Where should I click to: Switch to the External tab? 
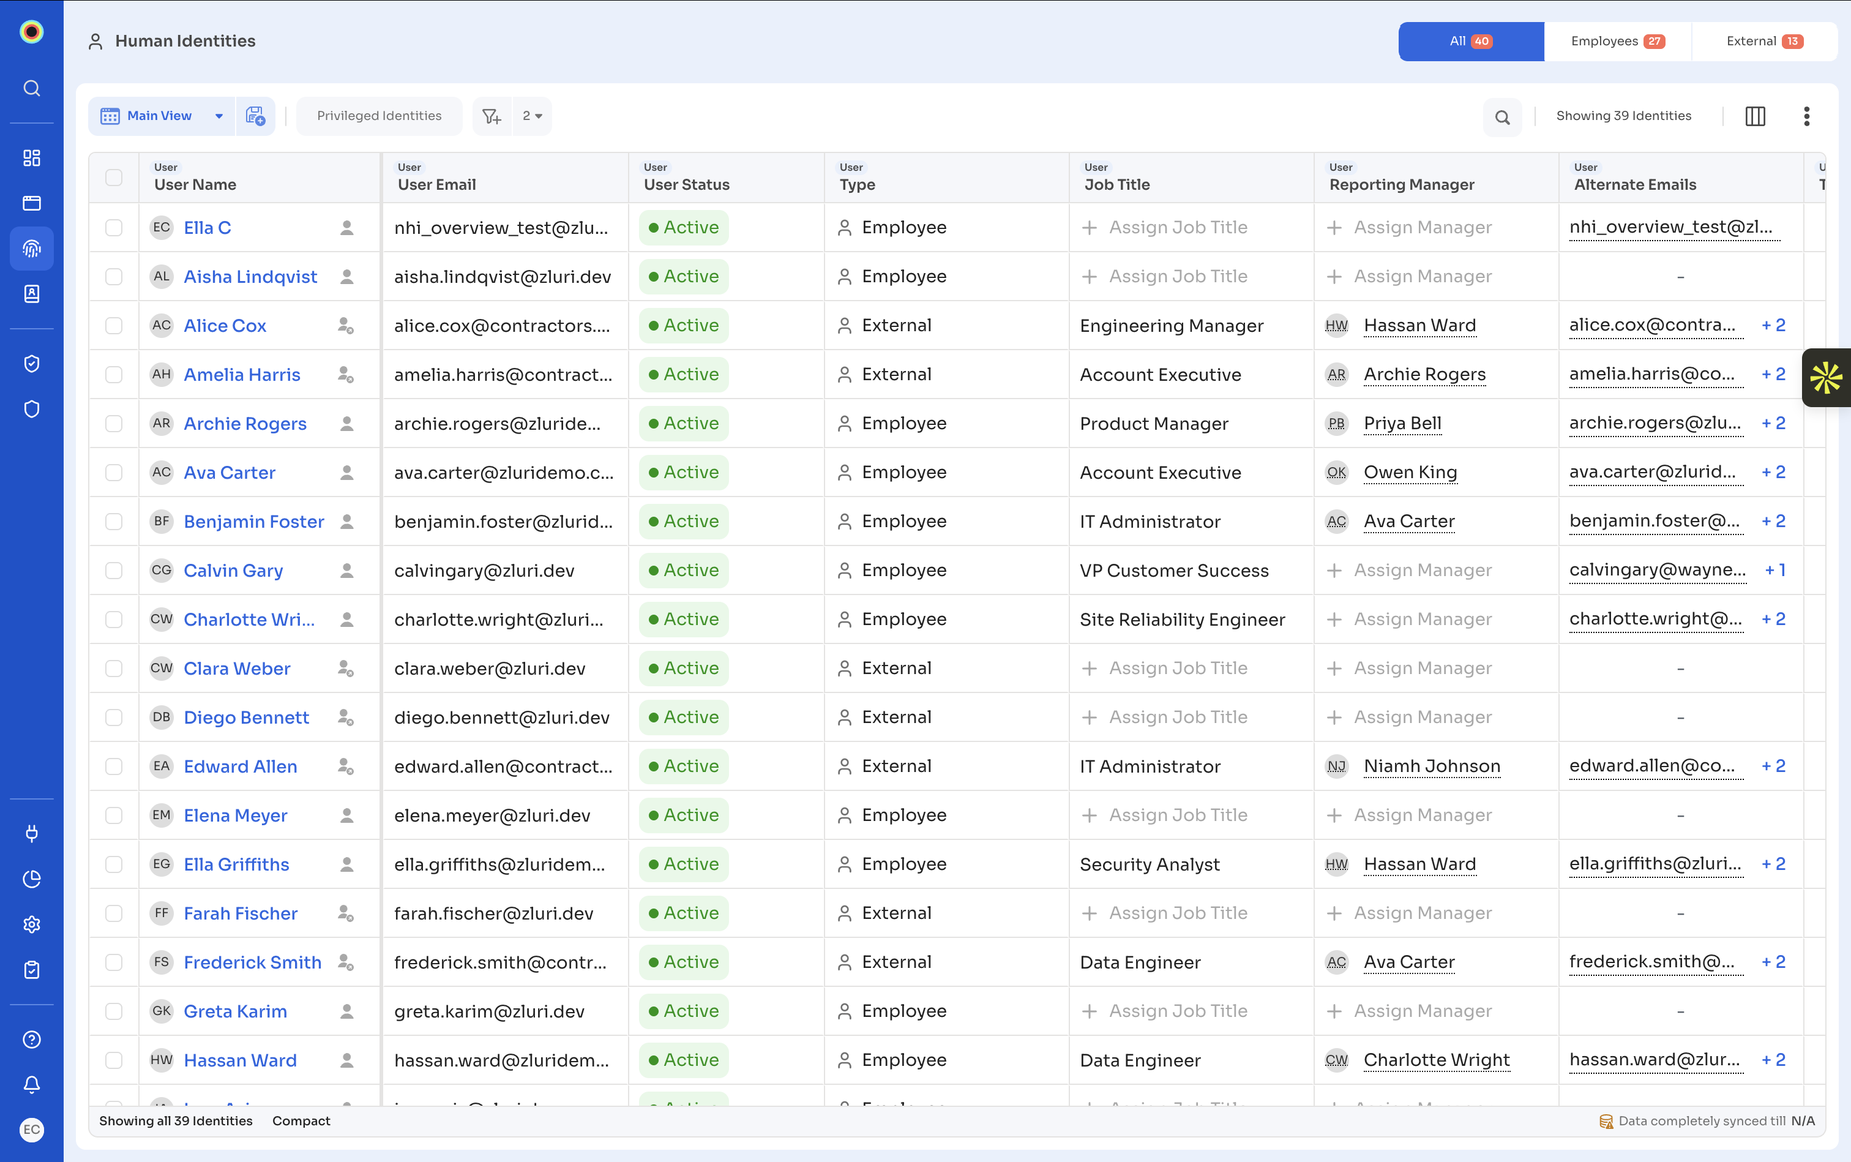[x=1764, y=42]
